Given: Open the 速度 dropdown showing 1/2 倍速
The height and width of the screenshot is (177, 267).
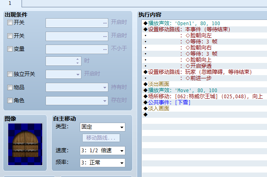Looking at the screenshot, I should point(103,151).
